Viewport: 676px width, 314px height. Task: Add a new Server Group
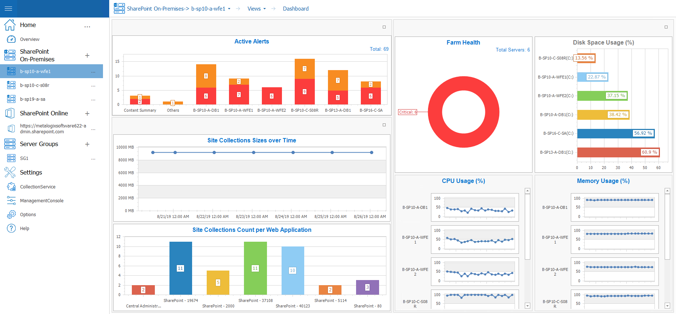tap(87, 144)
